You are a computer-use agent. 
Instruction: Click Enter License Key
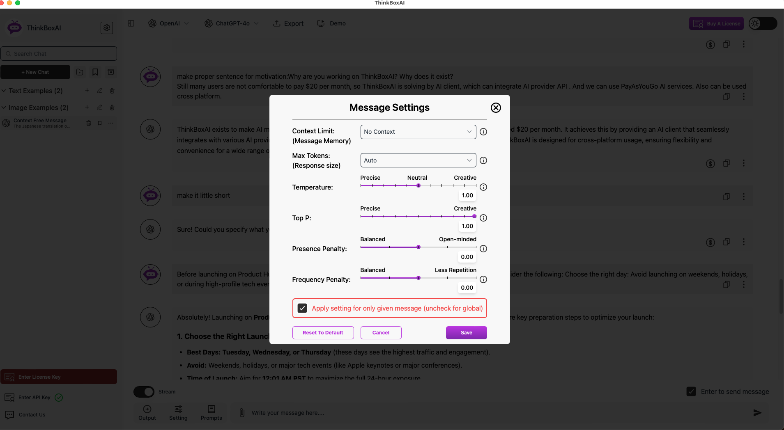tap(59, 377)
